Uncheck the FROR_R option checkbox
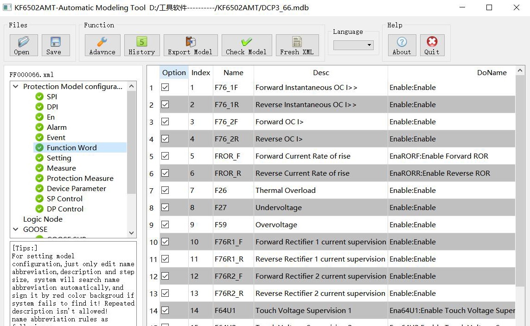Image resolution: width=530 pixels, height=326 pixels. [165, 173]
